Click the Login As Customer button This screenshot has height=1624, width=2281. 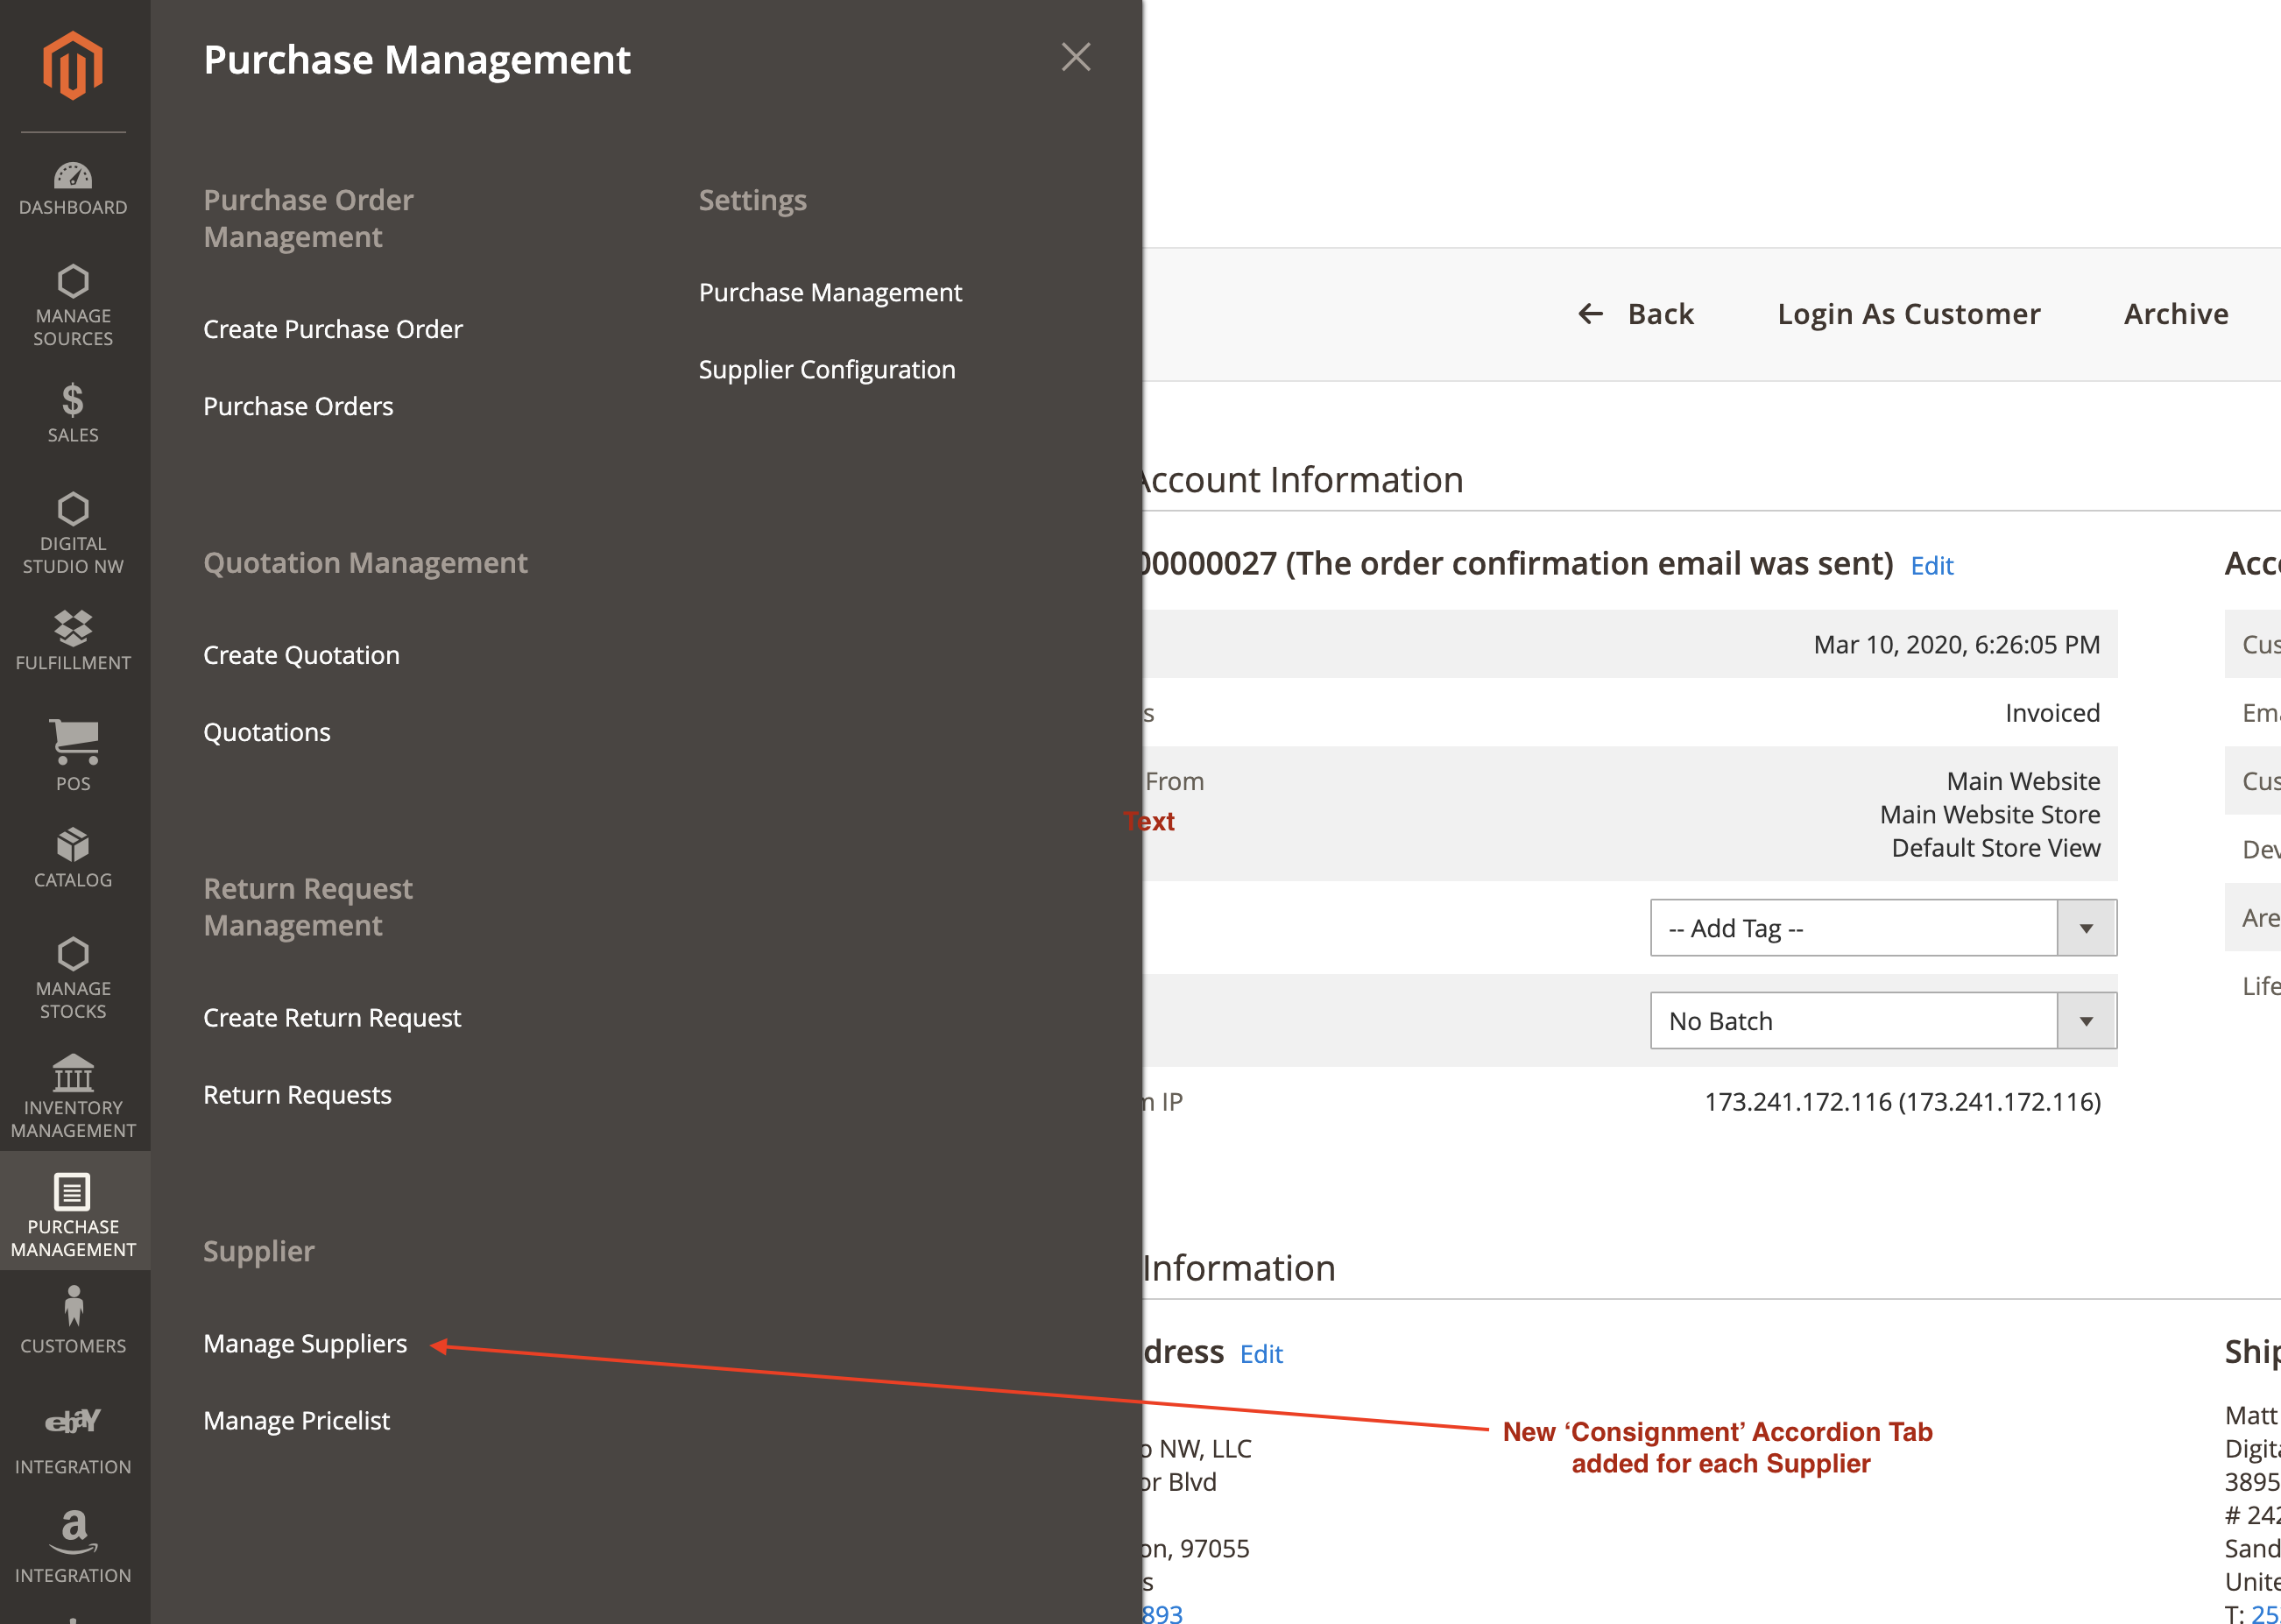coord(1908,314)
